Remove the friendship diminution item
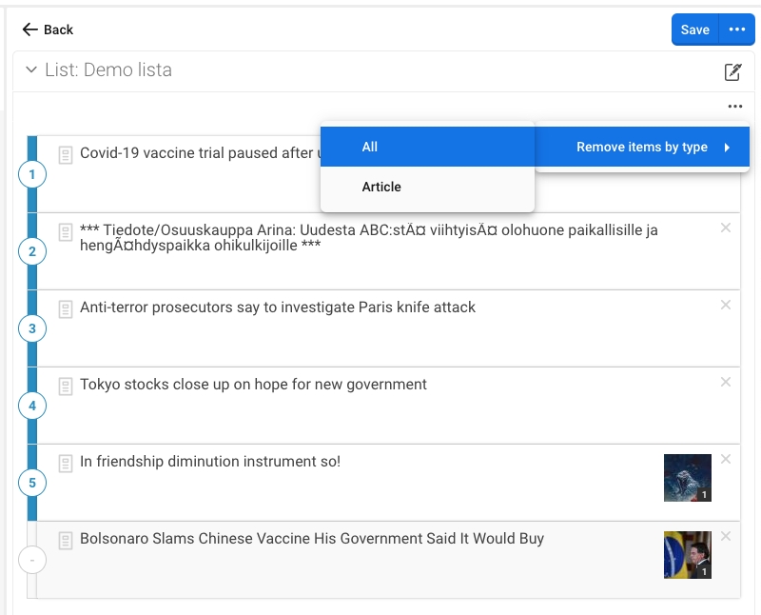Image resolution: width=761 pixels, height=615 pixels. point(726,460)
